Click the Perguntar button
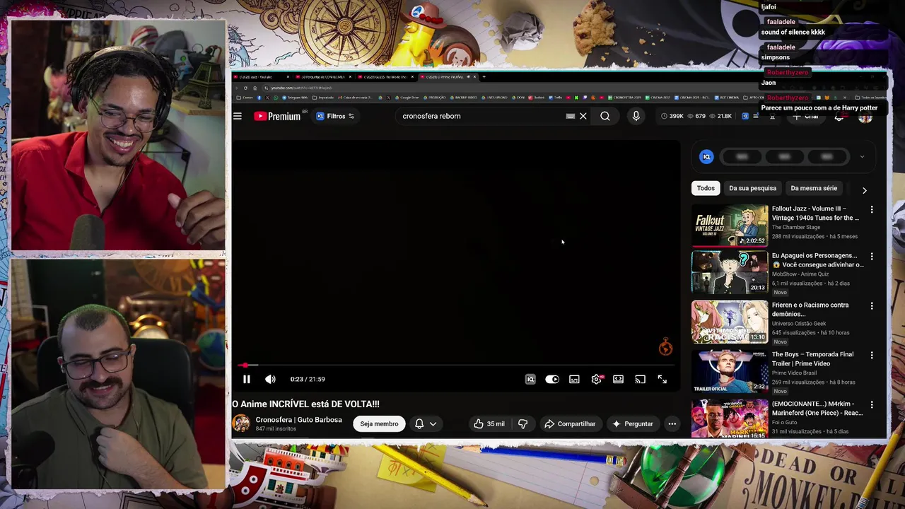The height and width of the screenshot is (509, 905). click(x=633, y=423)
